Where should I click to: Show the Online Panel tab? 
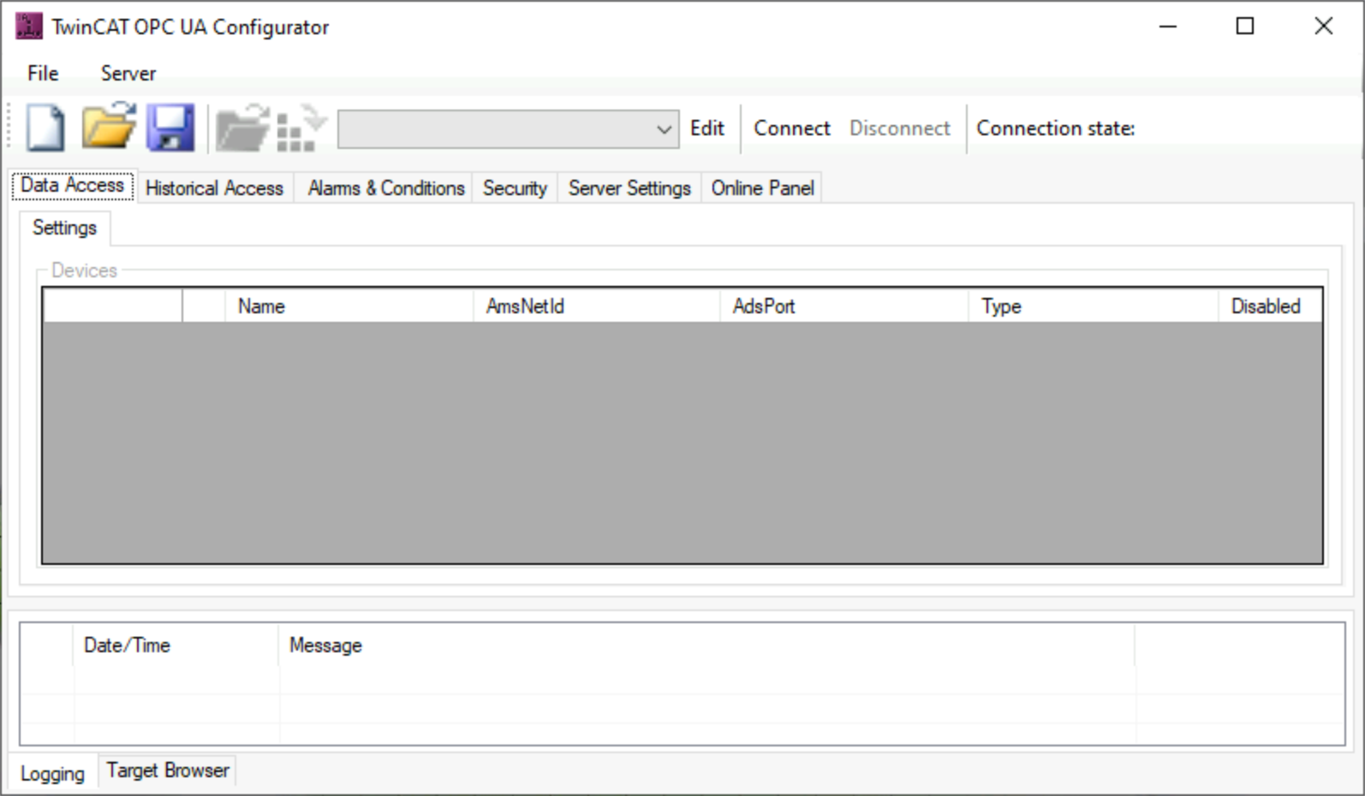coord(762,188)
